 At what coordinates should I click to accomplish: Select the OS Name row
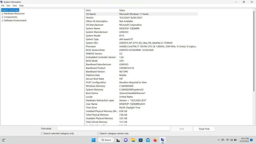pos(141,14)
